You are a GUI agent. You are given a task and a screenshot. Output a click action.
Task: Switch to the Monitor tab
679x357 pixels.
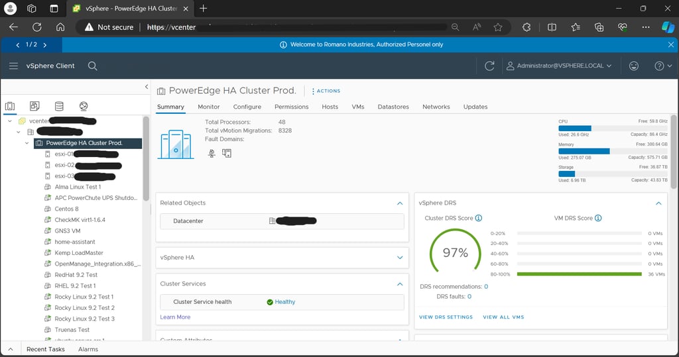click(x=208, y=107)
